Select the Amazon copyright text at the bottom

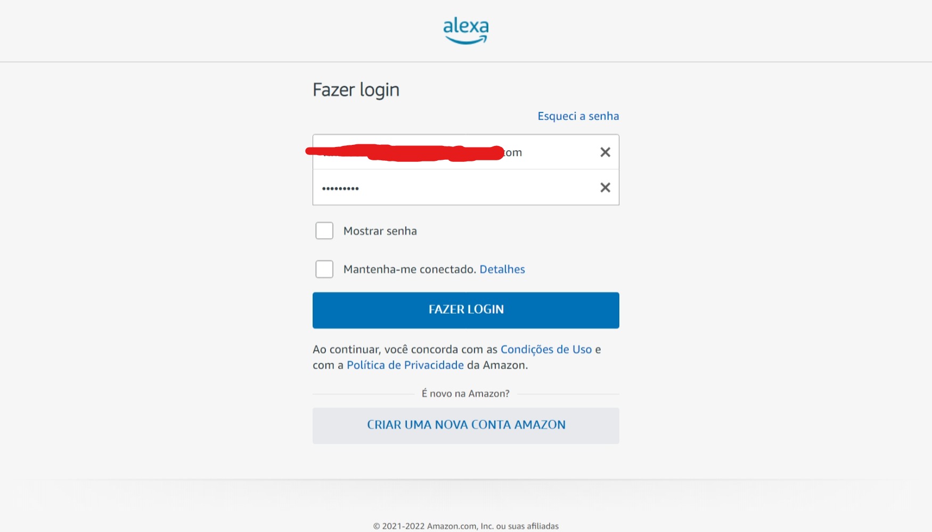(465, 526)
